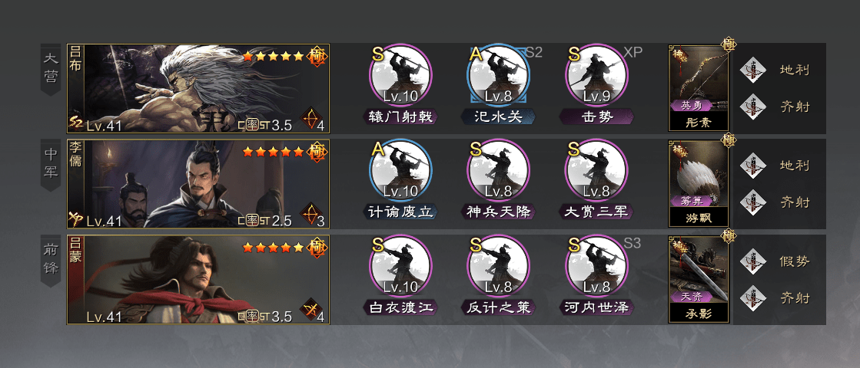Open the 反计之策 skill icon

click(x=498, y=266)
